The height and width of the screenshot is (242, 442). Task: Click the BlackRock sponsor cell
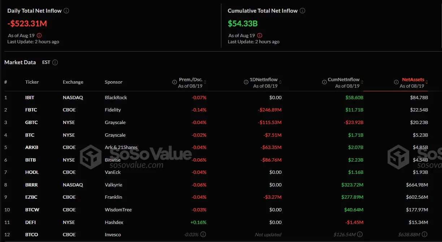(116, 98)
